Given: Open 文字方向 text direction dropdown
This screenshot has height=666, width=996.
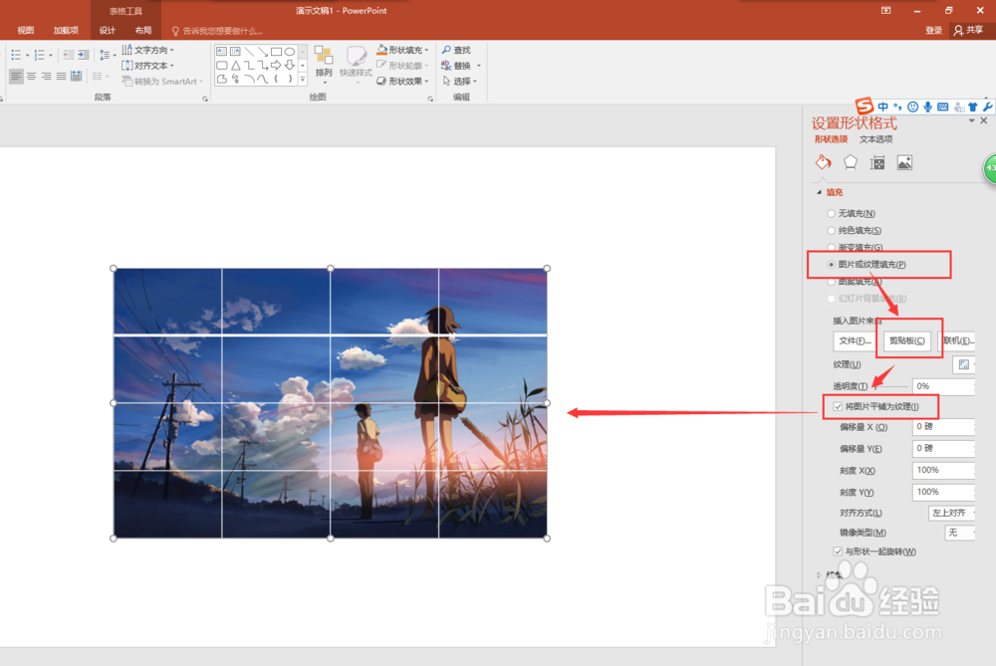Looking at the screenshot, I should (x=148, y=50).
